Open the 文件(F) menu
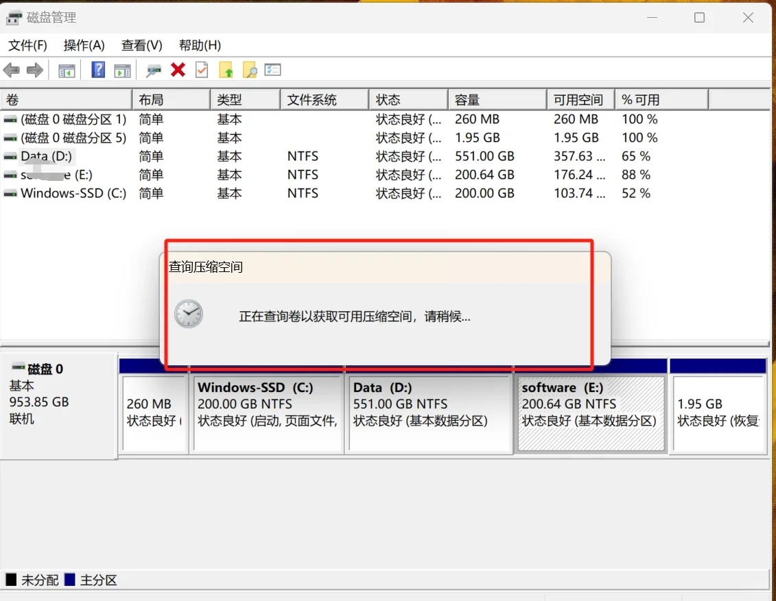The height and width of the screenshot is (601, 776). pyautogui.click(x=27, y=45)
